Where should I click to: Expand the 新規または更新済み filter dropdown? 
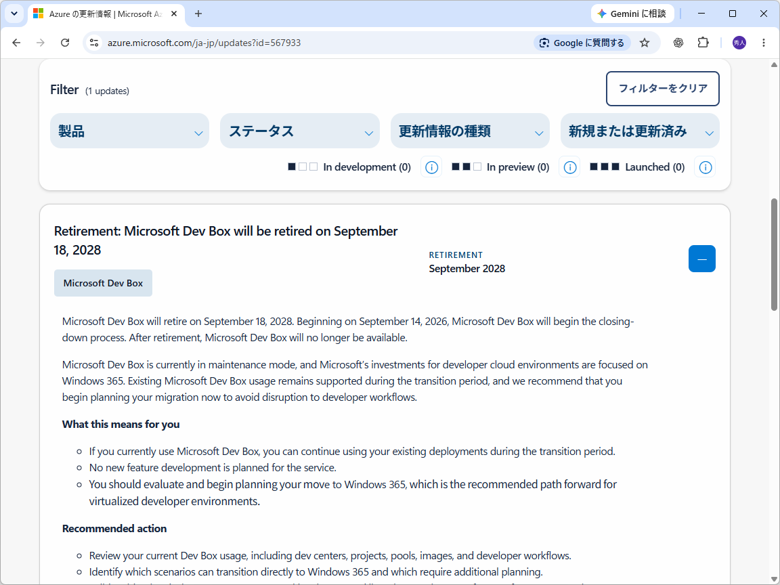point(641,131)
